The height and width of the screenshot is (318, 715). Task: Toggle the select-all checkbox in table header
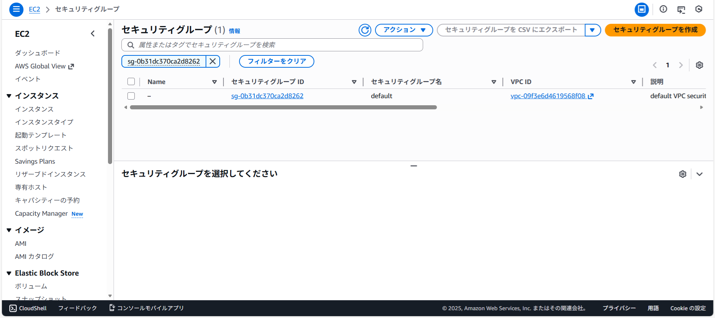131,82
